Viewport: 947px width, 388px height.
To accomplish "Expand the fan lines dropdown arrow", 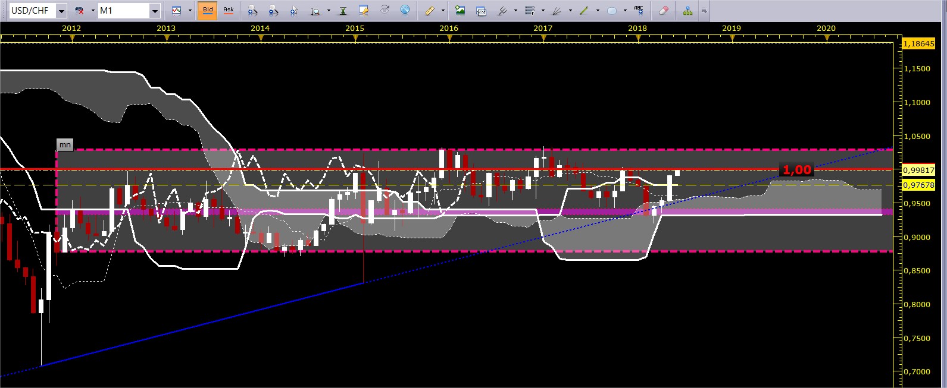I will (x=570, y=11).
